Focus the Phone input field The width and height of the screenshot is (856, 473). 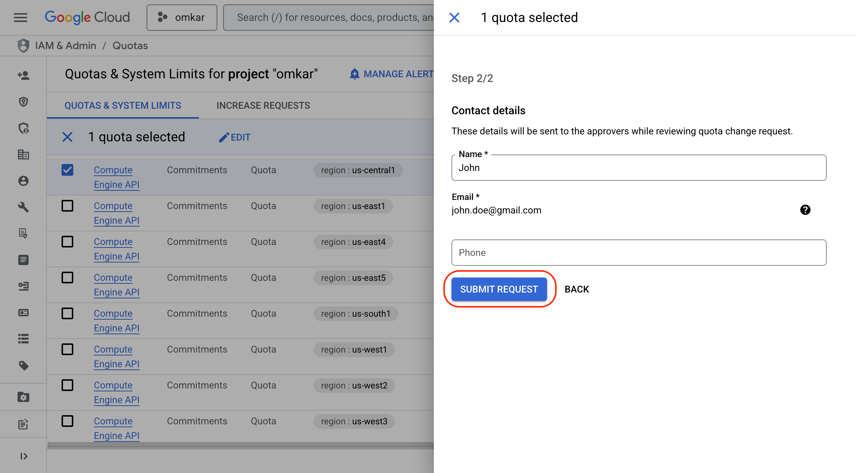[639, 253]
